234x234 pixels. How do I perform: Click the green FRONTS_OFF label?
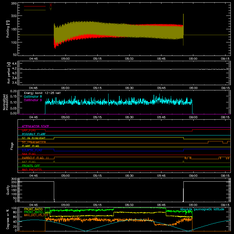(31, 166)
